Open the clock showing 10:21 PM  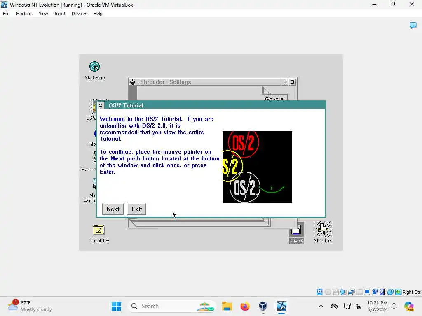click(x=377, y=306)
